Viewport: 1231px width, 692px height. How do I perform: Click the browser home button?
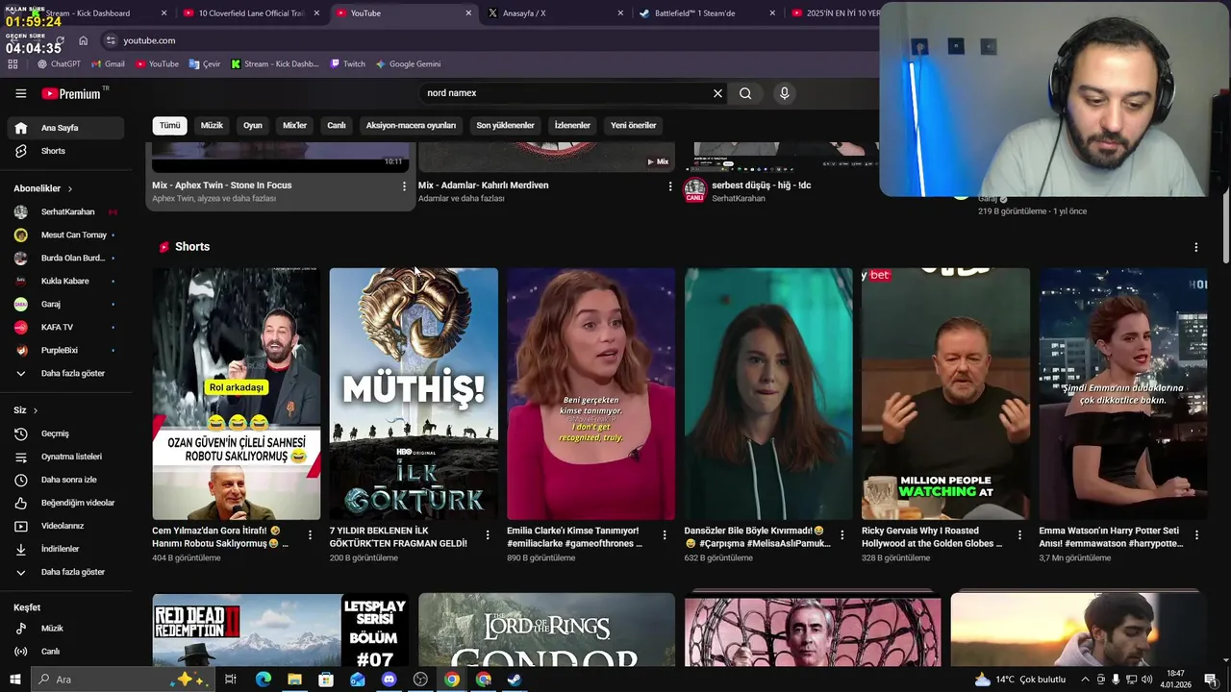coord(84,40)
